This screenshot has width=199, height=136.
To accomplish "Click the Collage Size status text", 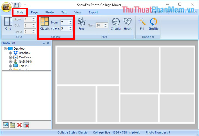I will 116,132.
